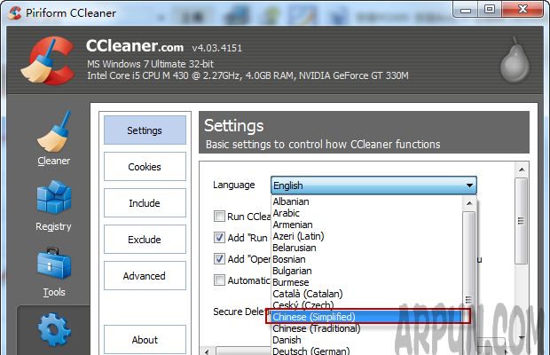550x355 pixels.
Task: Maximize the CCleaner window
Action: point(490,9)
